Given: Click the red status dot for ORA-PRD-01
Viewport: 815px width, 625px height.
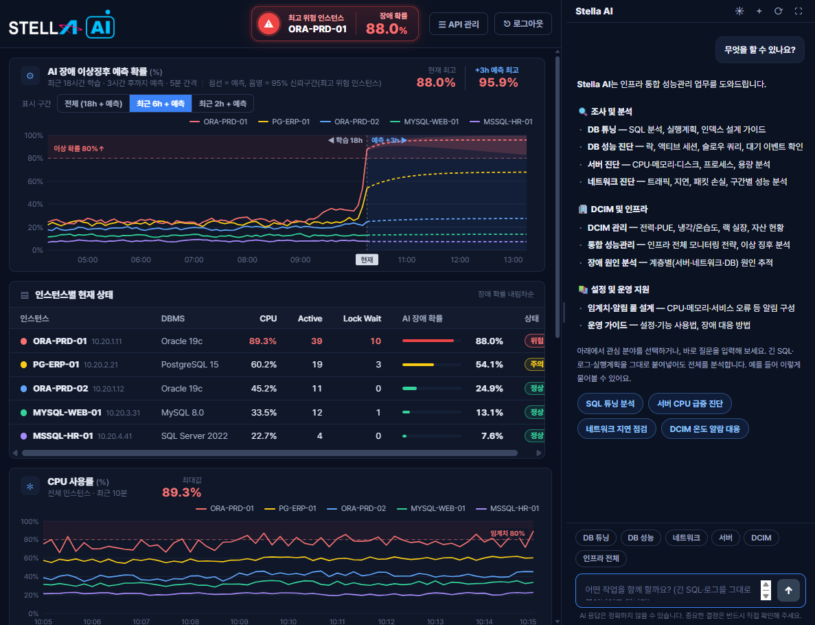Looking at the screenshot, I should [23, 341].
